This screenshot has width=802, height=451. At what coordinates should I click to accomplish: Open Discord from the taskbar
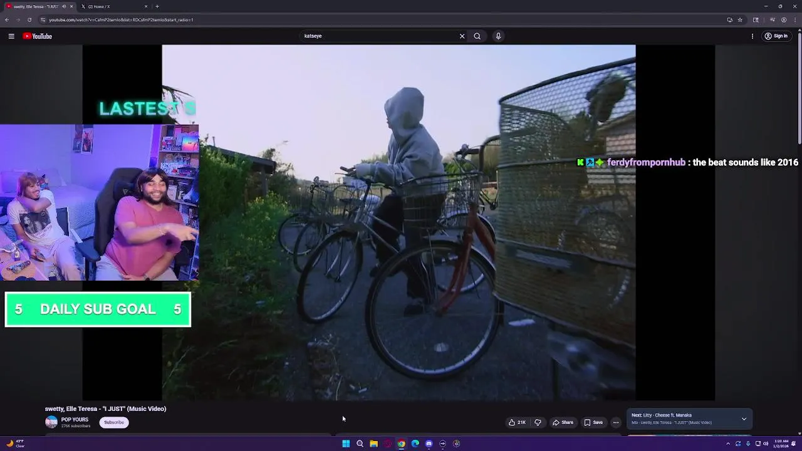429,443
